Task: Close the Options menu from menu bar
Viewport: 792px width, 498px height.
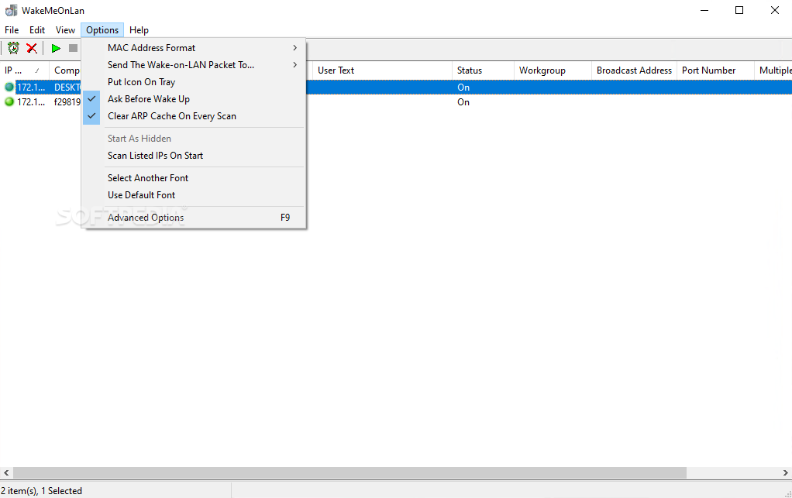Action: point(102,29)
